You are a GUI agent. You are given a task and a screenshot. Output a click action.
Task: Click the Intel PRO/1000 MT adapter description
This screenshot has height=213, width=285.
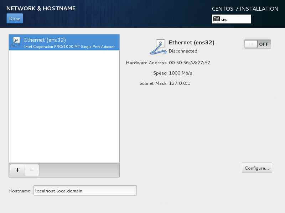point(69,47)
